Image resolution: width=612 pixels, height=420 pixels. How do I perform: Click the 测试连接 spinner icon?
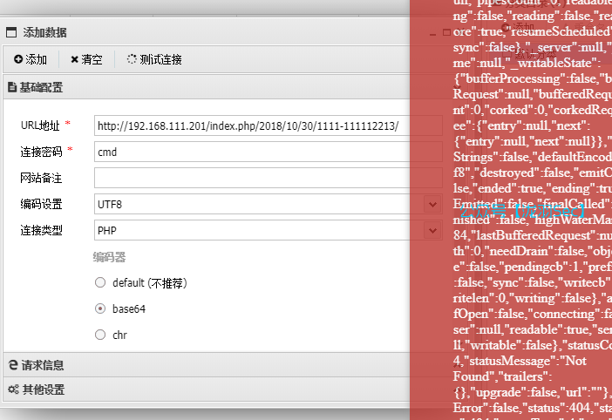pyautogui.click(x=132, y=60)
